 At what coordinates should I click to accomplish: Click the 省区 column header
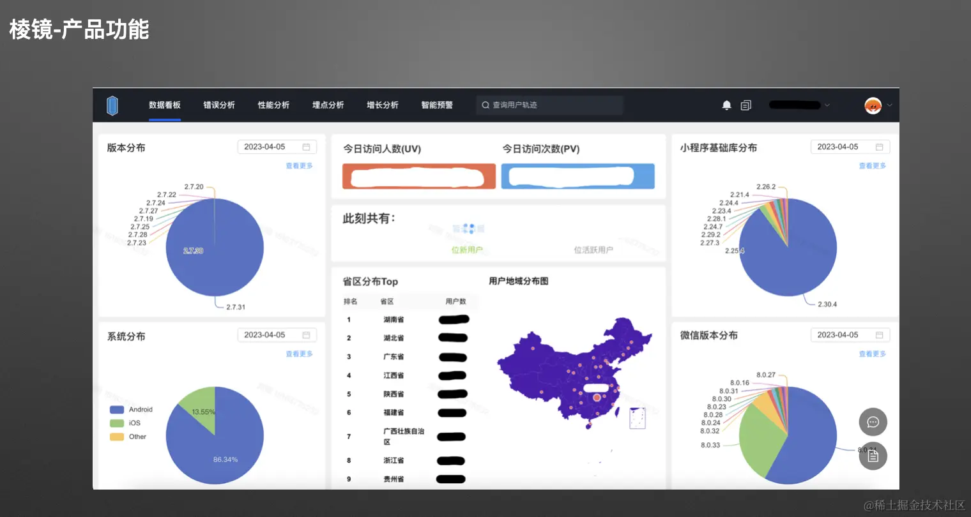387,301
